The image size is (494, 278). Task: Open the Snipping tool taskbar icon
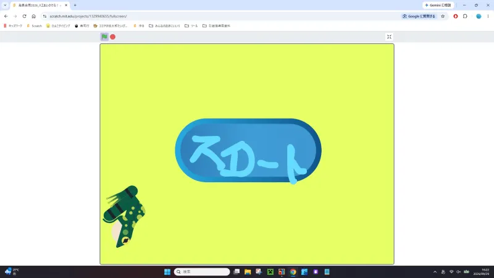(x=259, y=272)
